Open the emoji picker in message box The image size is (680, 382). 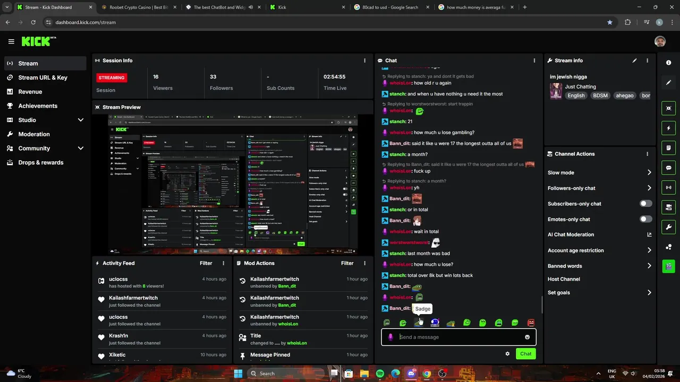coord(527,337)
